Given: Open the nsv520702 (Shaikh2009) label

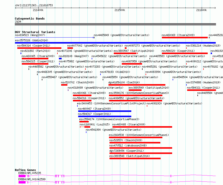Looking at the screenshot, I should [x=77, y=82].
